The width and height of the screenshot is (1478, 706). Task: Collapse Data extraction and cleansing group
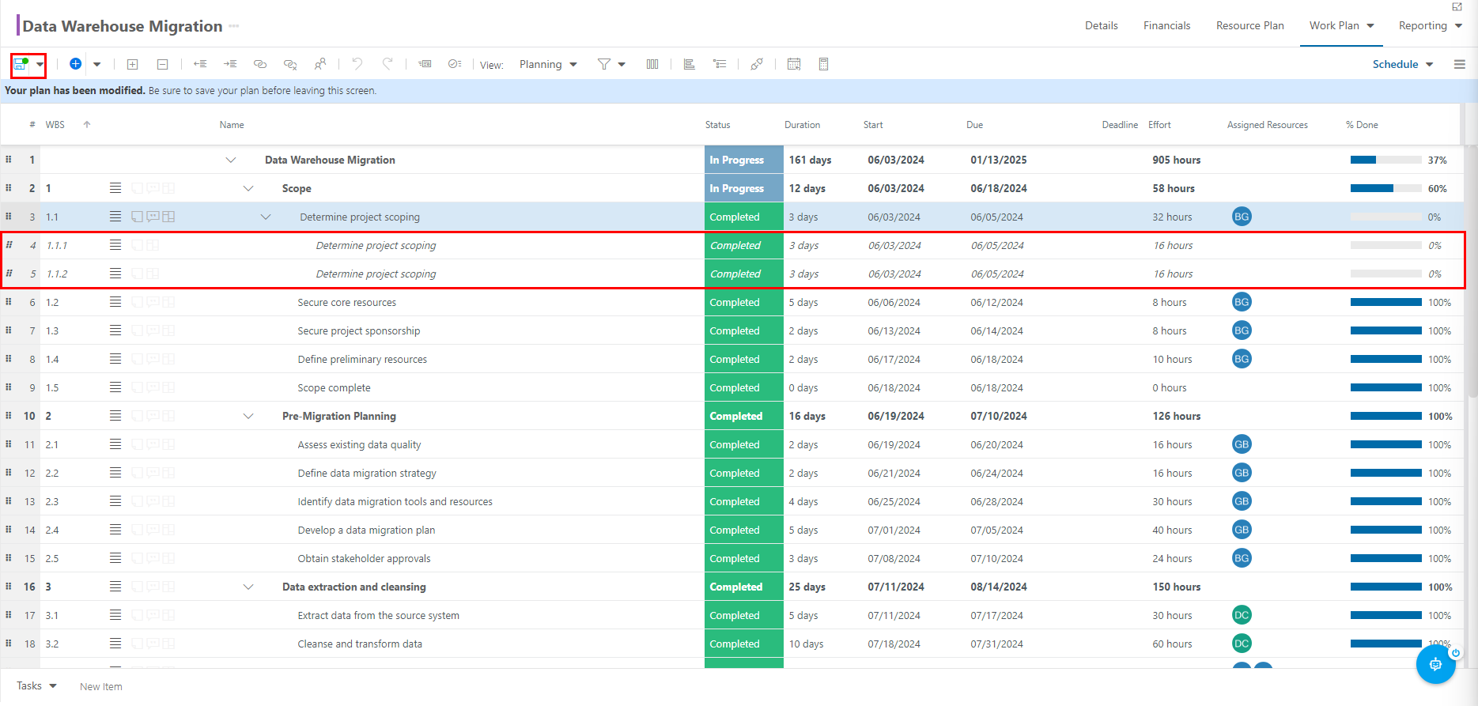point(248,587)
